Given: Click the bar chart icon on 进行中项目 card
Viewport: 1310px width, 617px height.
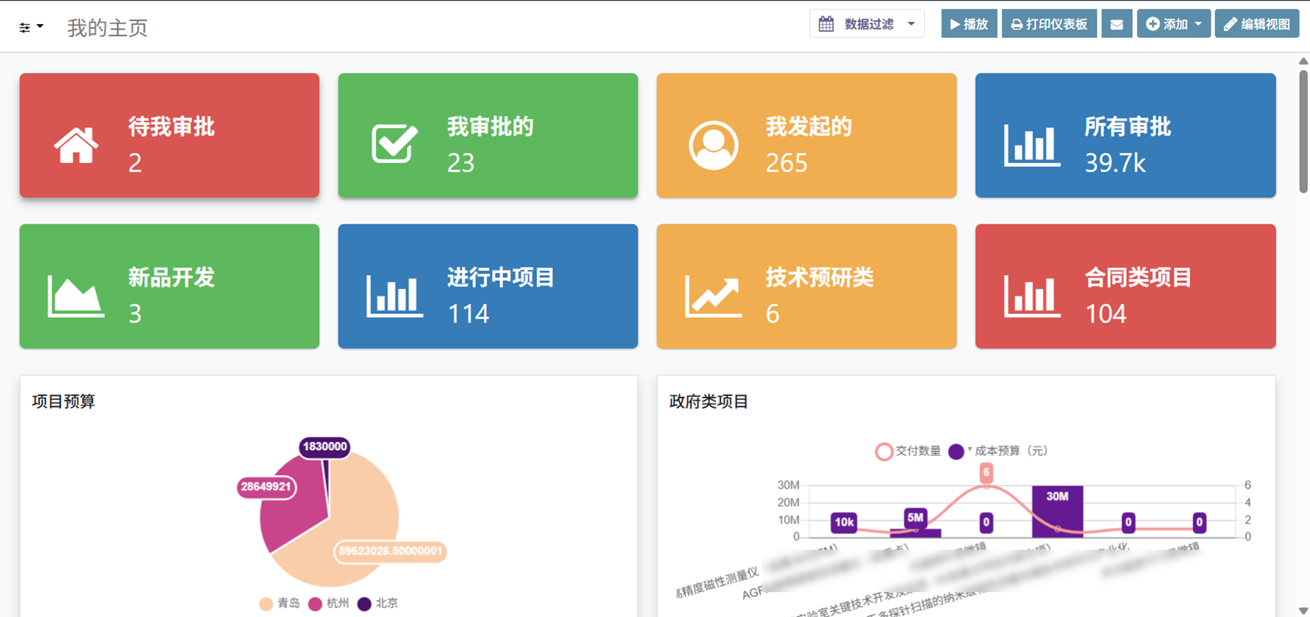Looking at the screenshot, I should (x=394, y=296).
